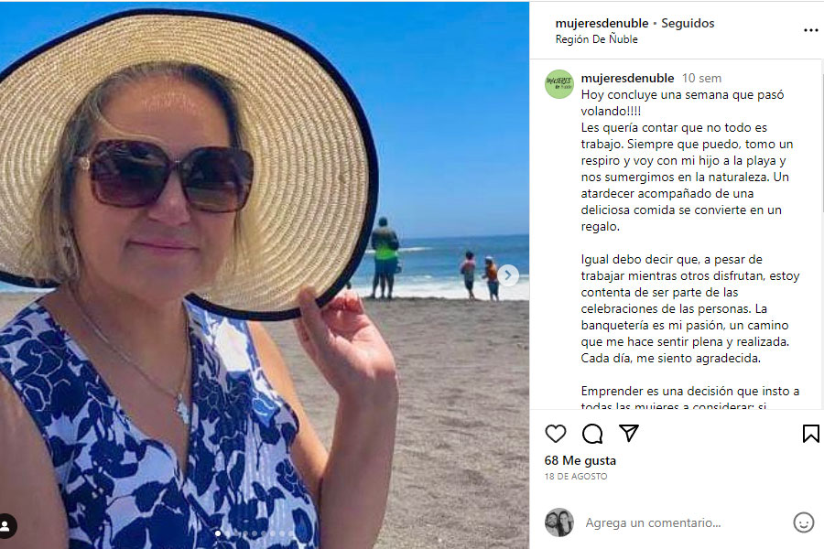Go to next photo in carousel
Viewport: 824px width, 549px height.
coord(507,275)
